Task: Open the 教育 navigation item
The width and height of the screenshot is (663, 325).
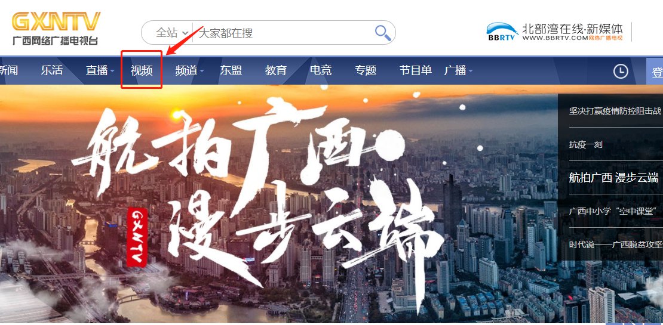Action: click(276, 70)
